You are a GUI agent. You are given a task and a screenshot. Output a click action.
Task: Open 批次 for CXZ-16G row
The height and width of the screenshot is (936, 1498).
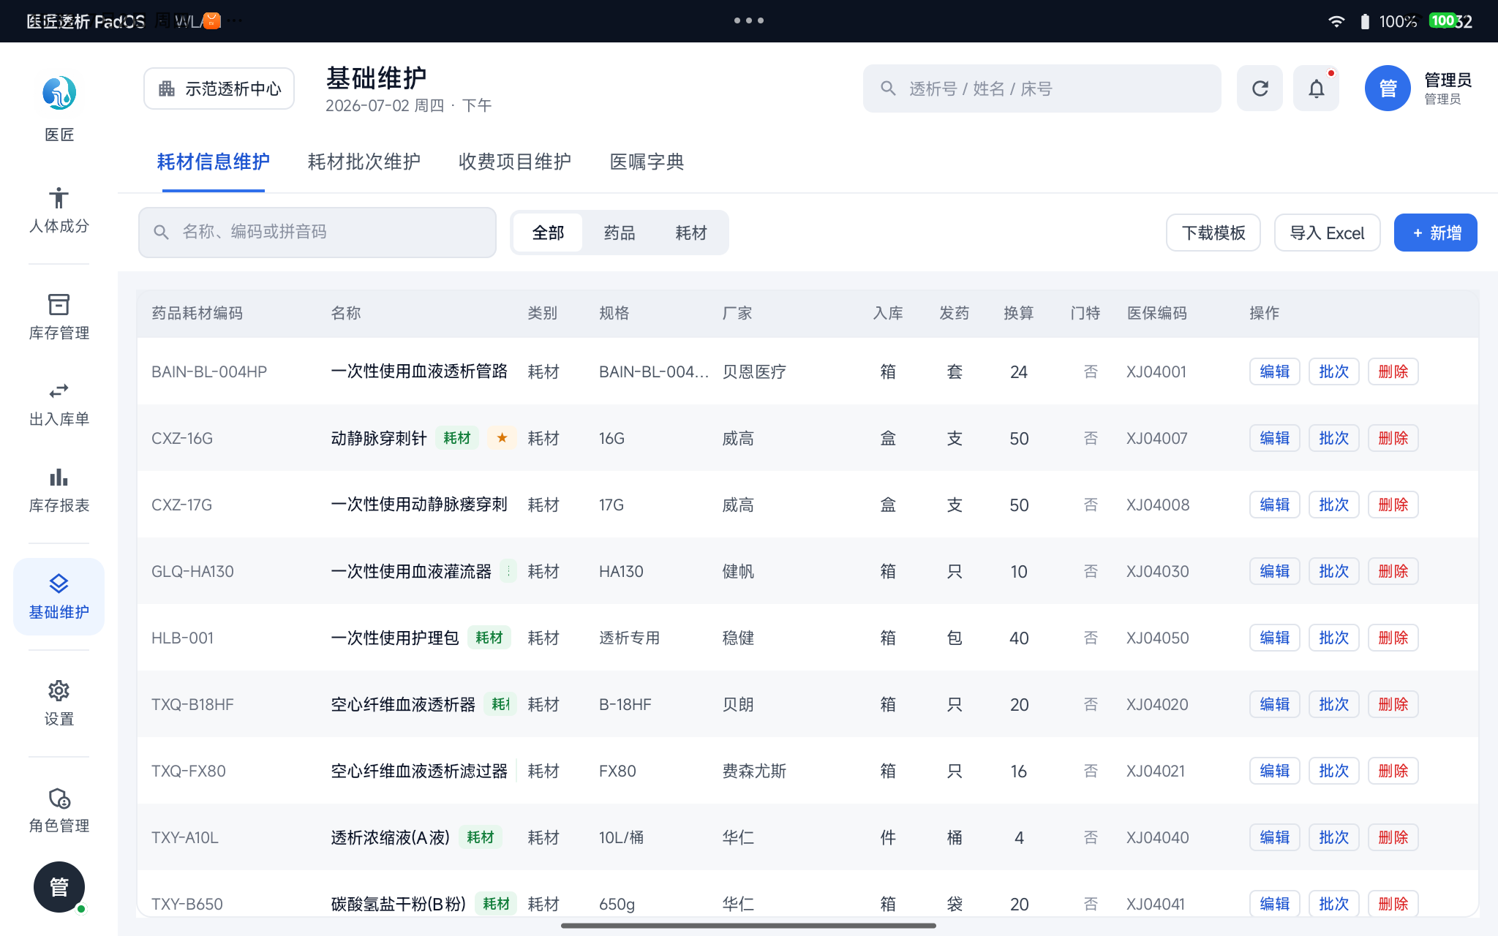coord(1333,438)
